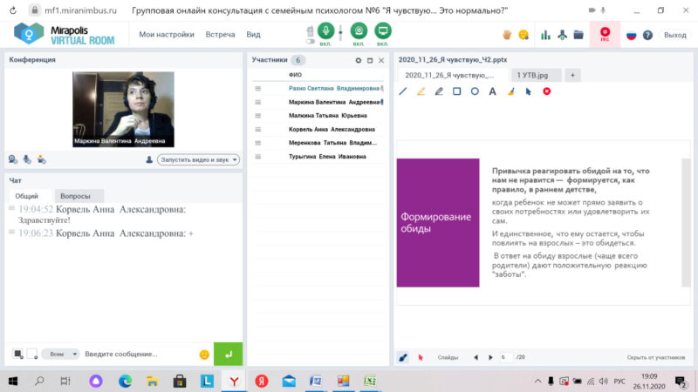Toggle the microphone button in the top bar
Image resolution: width=698 pixels, height=392 pixels.
(325, 31)
